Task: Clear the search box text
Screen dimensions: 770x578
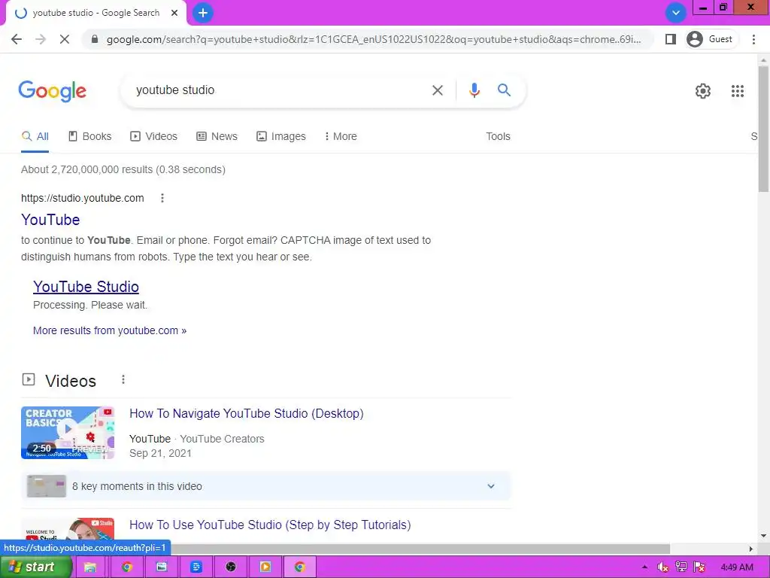Action: point(437,90)
